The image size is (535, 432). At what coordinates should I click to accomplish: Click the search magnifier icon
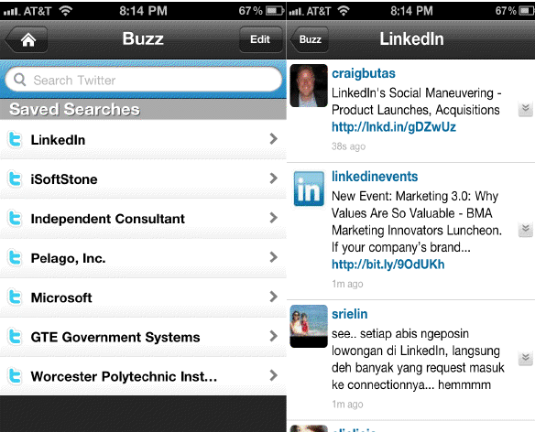20,80
